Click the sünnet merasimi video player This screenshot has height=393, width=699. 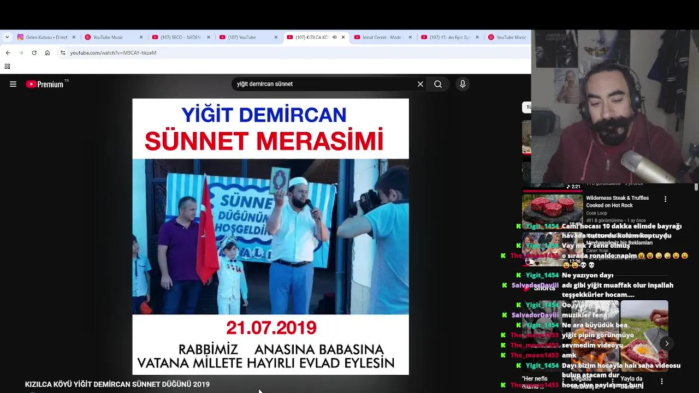pos(270,236)
